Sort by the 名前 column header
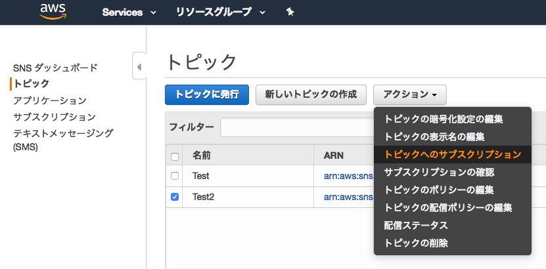Viewport: 546px width, 269px height. (201, 156)
